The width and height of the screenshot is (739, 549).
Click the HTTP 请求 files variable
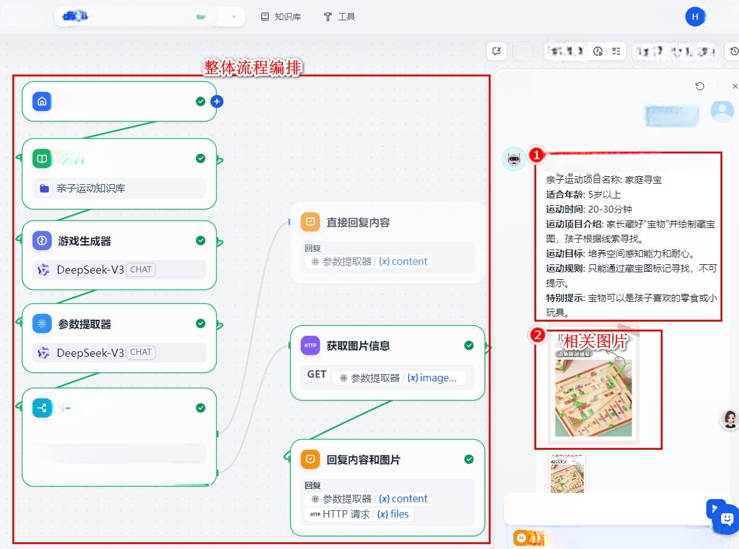(393, 514)
